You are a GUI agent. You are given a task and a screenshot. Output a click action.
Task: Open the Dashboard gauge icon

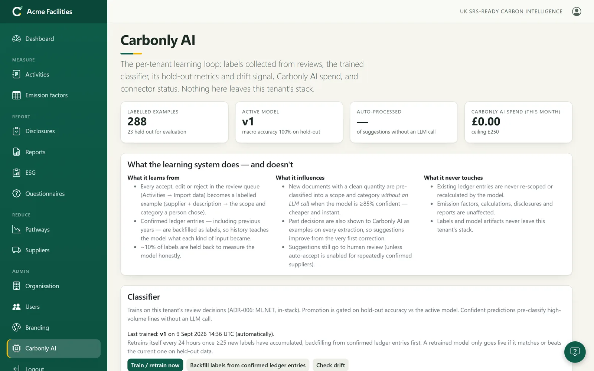click(16, 39)
